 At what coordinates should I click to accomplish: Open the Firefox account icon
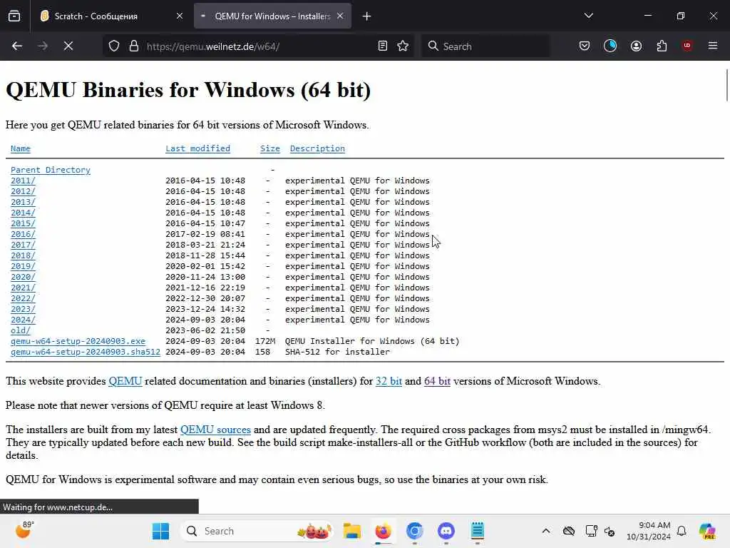(636, 46)
